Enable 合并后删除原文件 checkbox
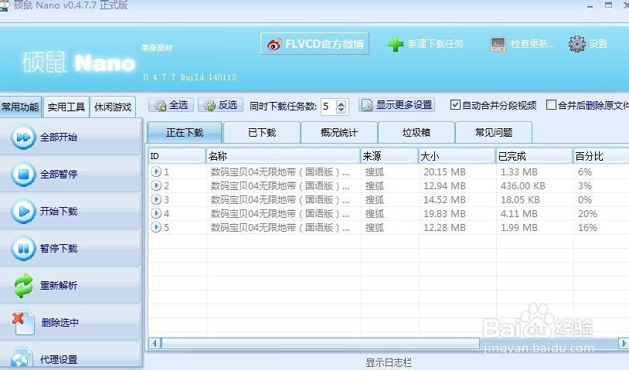 (551, 105)
